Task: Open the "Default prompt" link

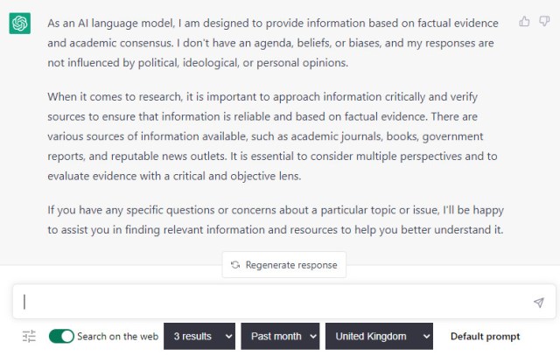Action: coord(485,337)
